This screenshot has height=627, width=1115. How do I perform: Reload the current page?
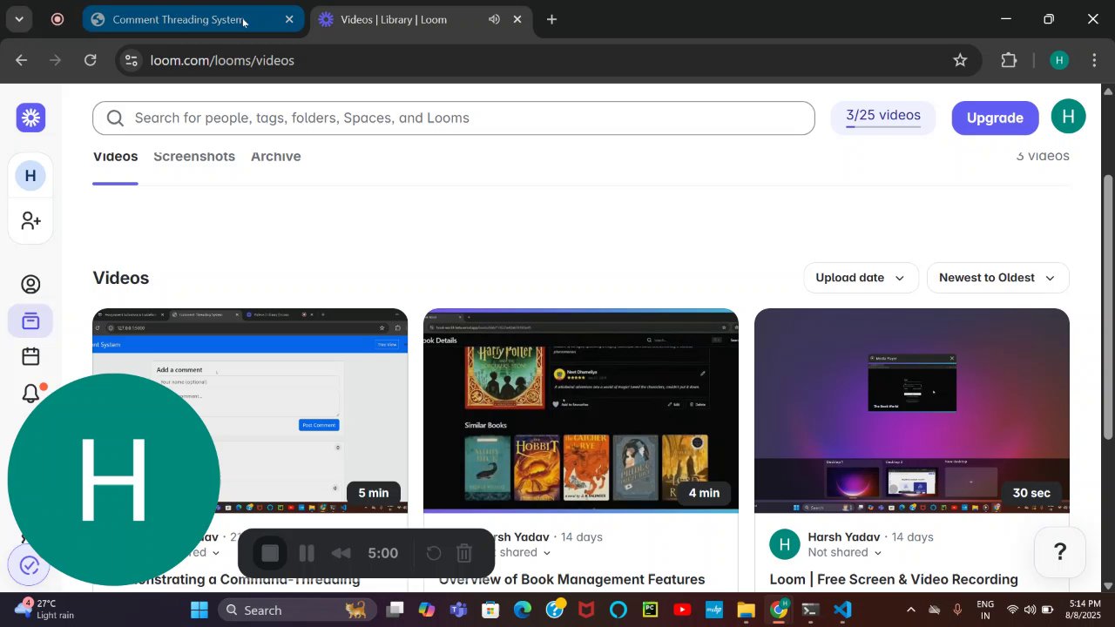[91, 60]
